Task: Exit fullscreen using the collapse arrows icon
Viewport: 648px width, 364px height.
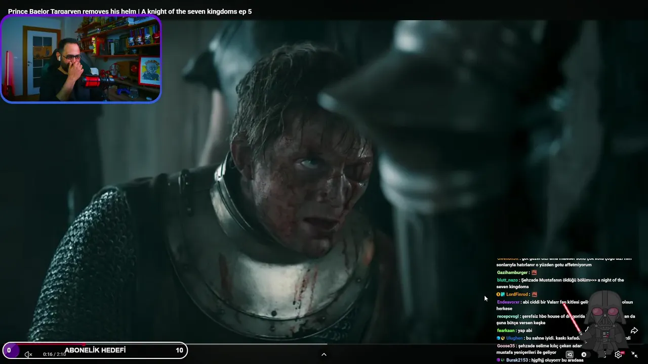Action: point(634,354)
